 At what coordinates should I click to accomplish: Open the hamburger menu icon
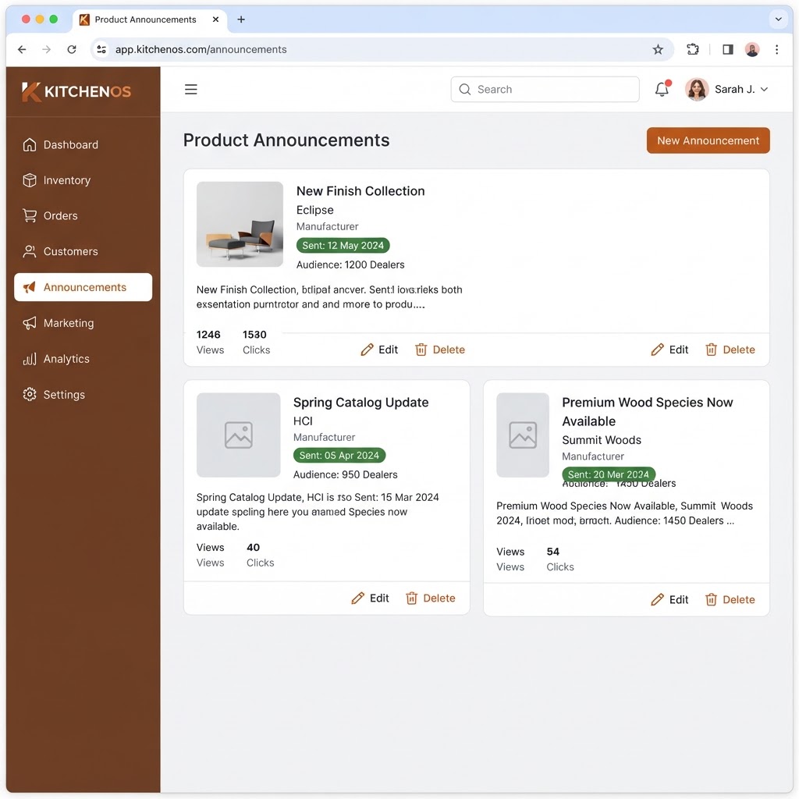[190, 89]
